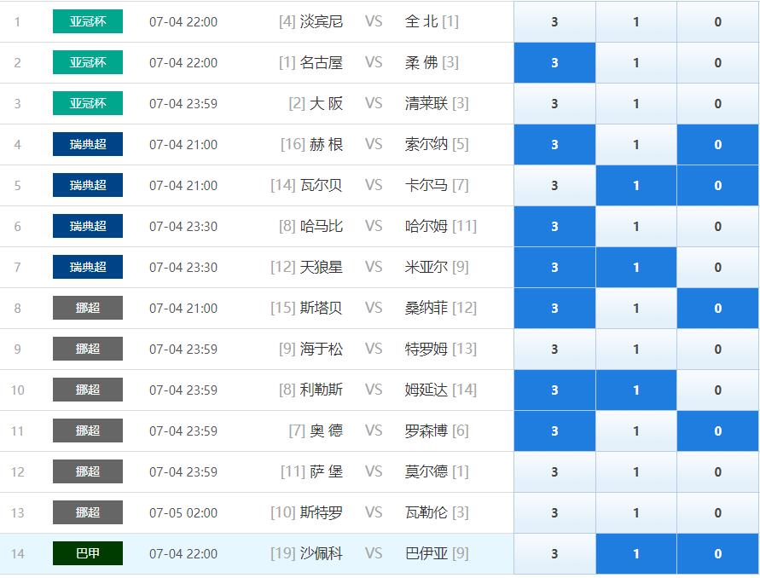The width and height of the screenshot is (760, 578).
Task: Unselect the 1 pick for 瓦尔贝 vs 卡尔马
Action: tap(635, 185)
